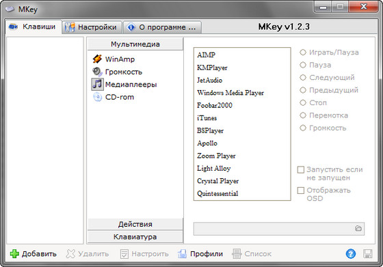Enable the Запустить если не запущен checkbox

click(301, 170)
